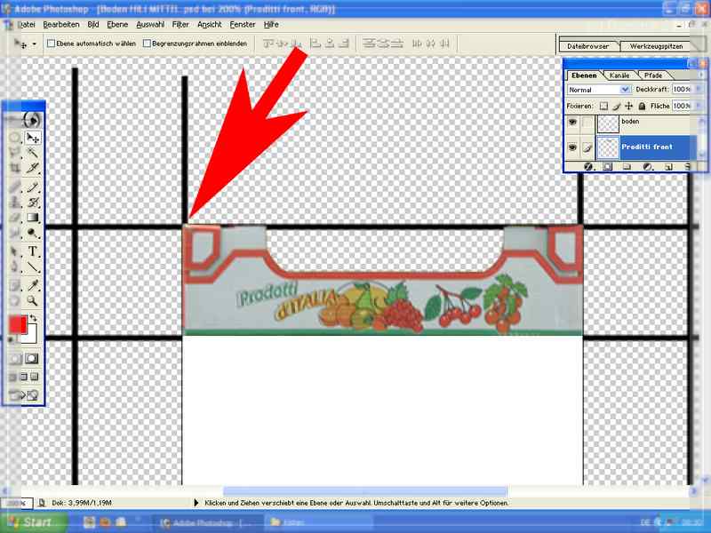711x533 pixels.
Task: Toggle lock position
Action: click(x=629, y=106)
